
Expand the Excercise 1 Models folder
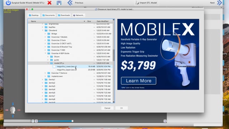pos(45,37)
